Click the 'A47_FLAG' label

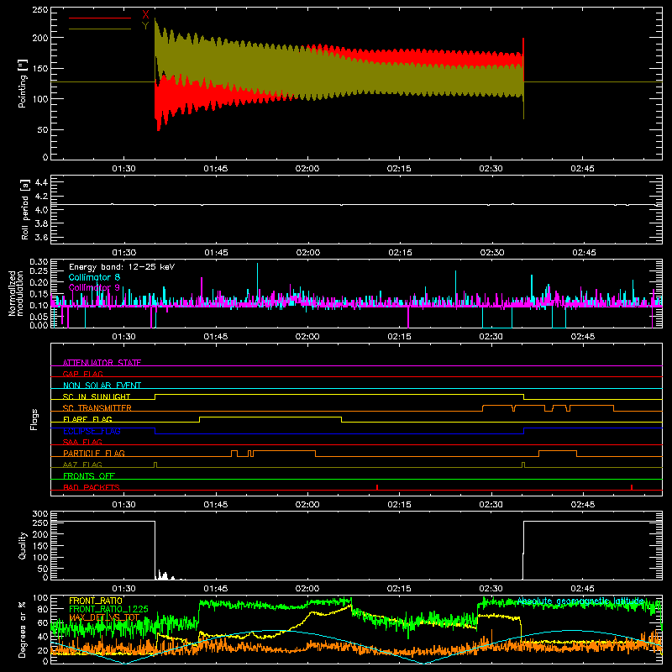82,465
